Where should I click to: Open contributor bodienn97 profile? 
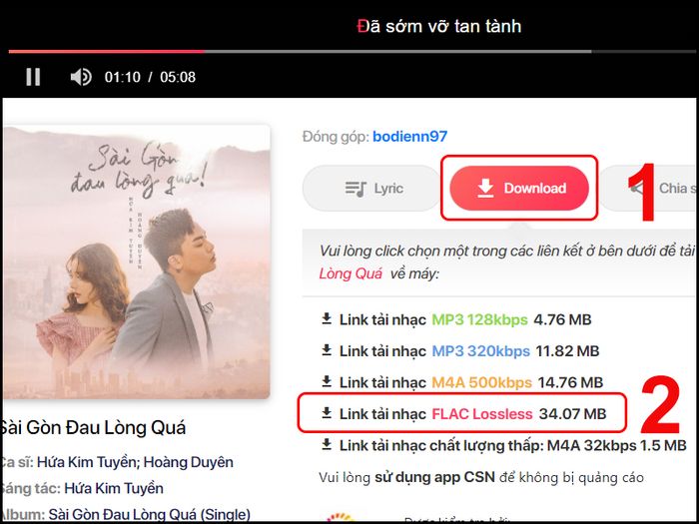(409, 137)
